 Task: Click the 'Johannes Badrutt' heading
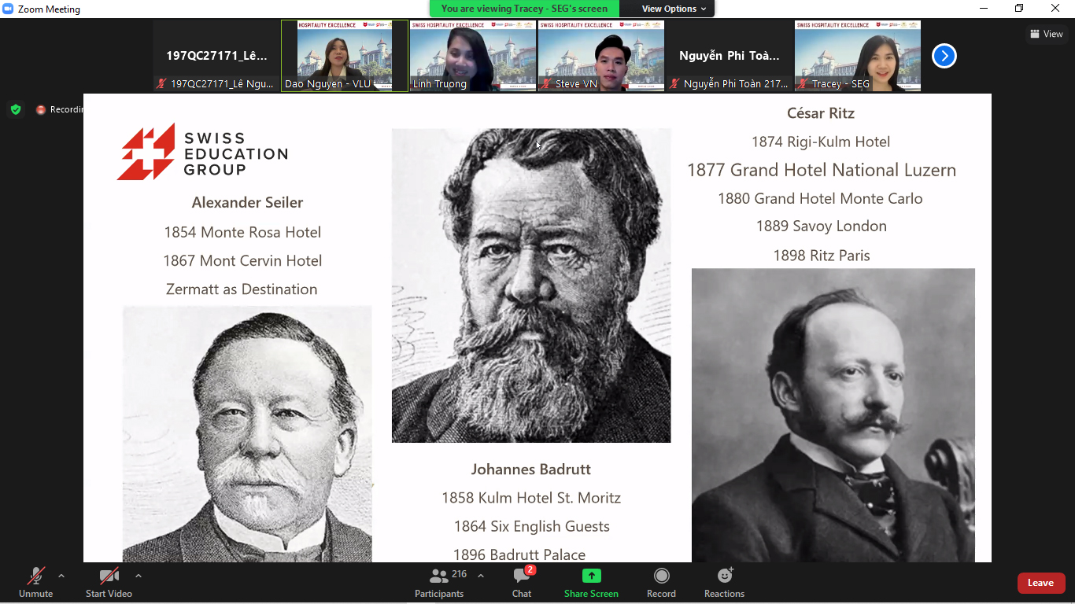click(x=531, y=470)
